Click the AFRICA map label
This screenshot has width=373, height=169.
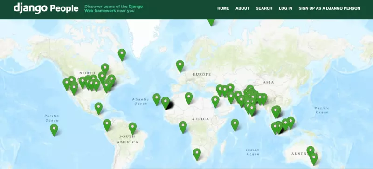[200, 119]
